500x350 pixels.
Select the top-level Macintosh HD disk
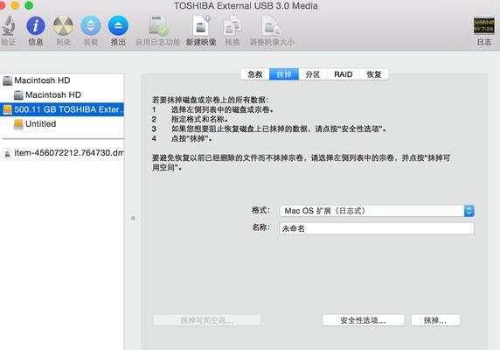pos(62,80)
